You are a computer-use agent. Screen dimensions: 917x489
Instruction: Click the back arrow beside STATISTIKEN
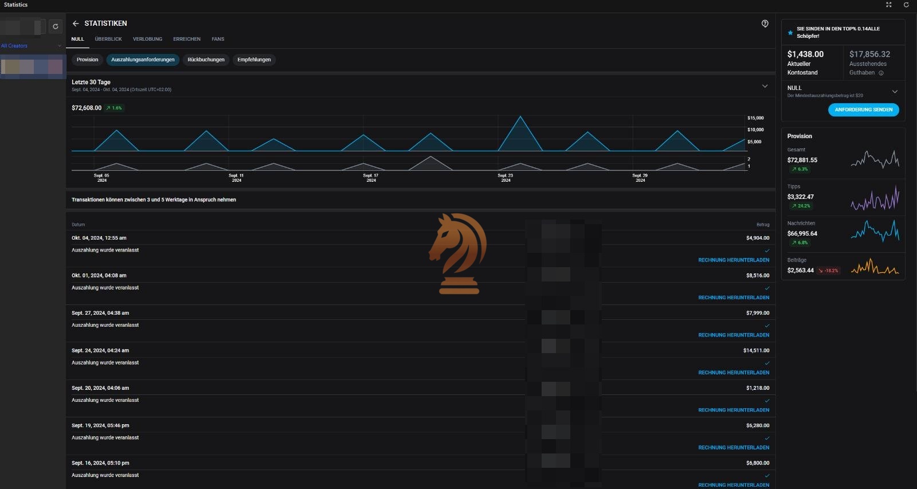coord(76,24)
